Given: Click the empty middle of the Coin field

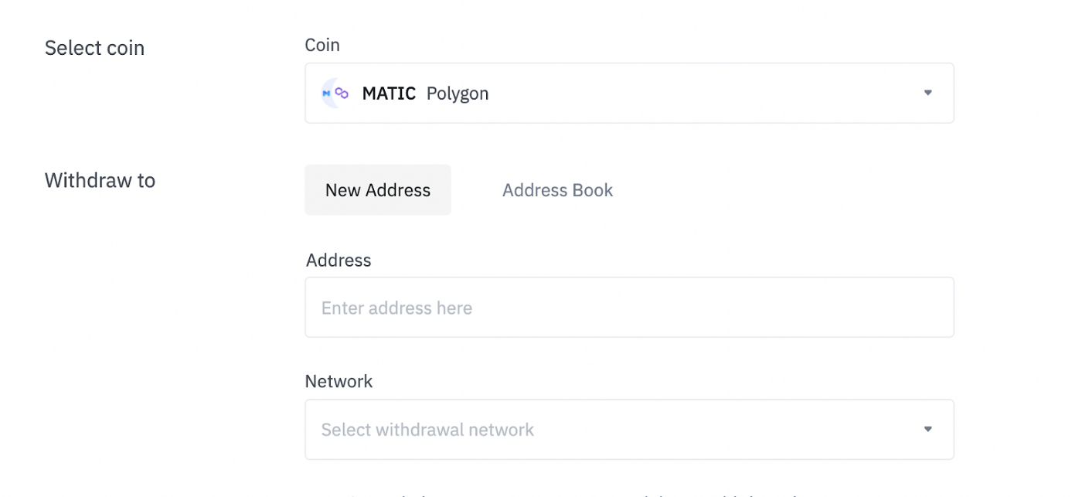Looking at the screenshot, I should (x=696, y=93).
